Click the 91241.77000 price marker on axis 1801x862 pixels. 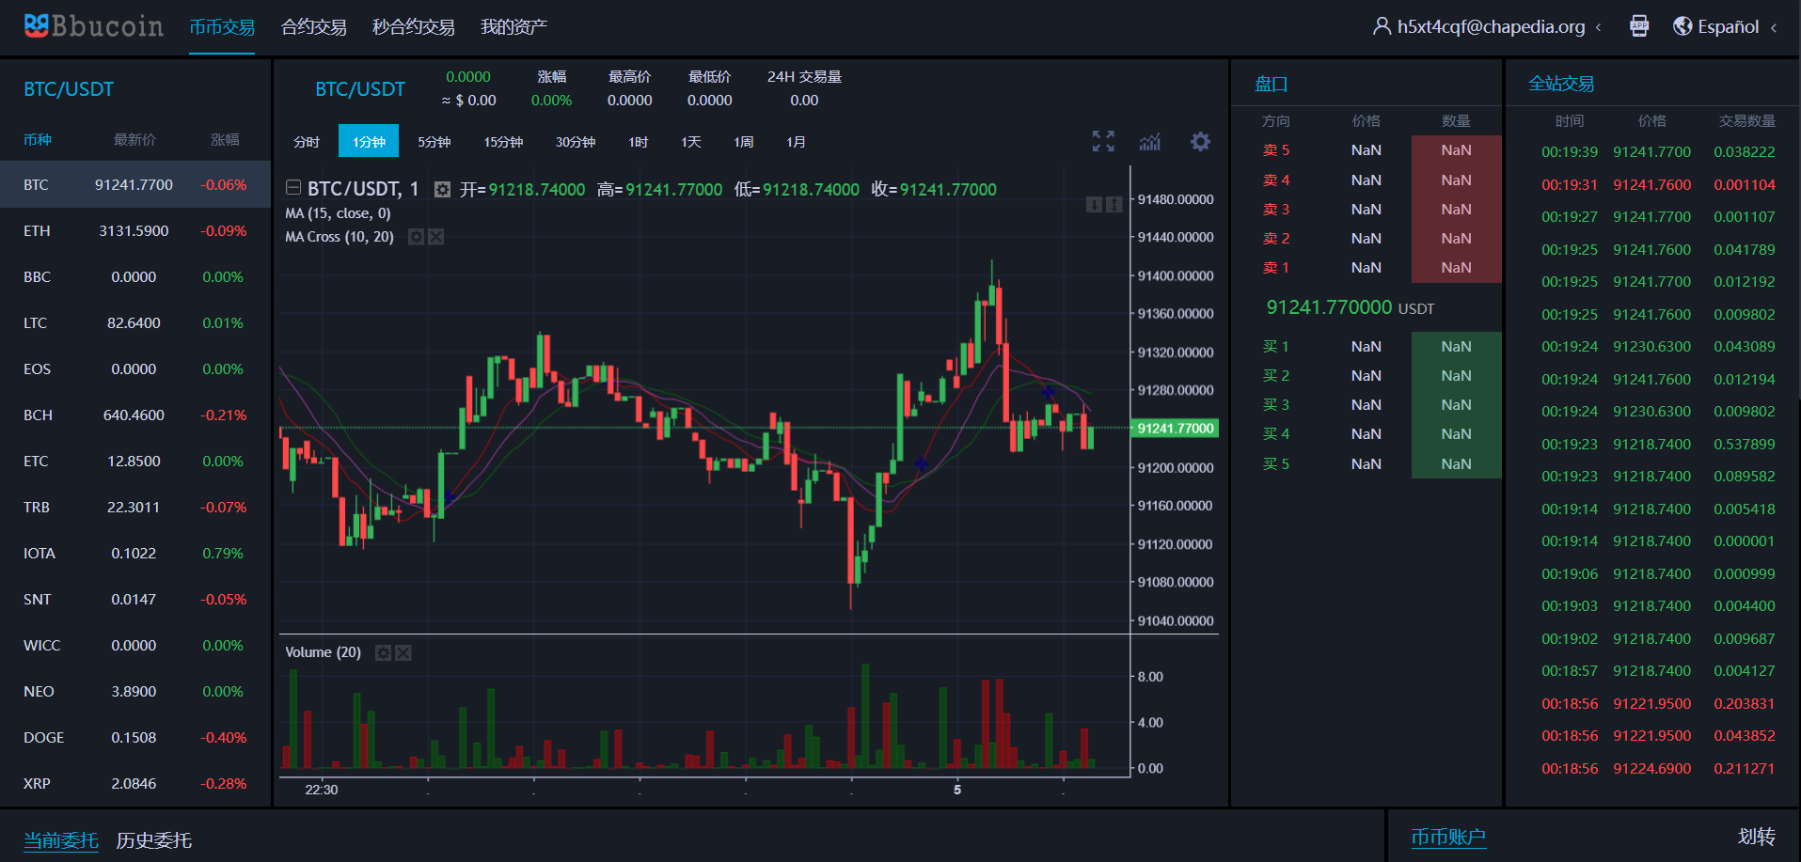click(1175, 429)
